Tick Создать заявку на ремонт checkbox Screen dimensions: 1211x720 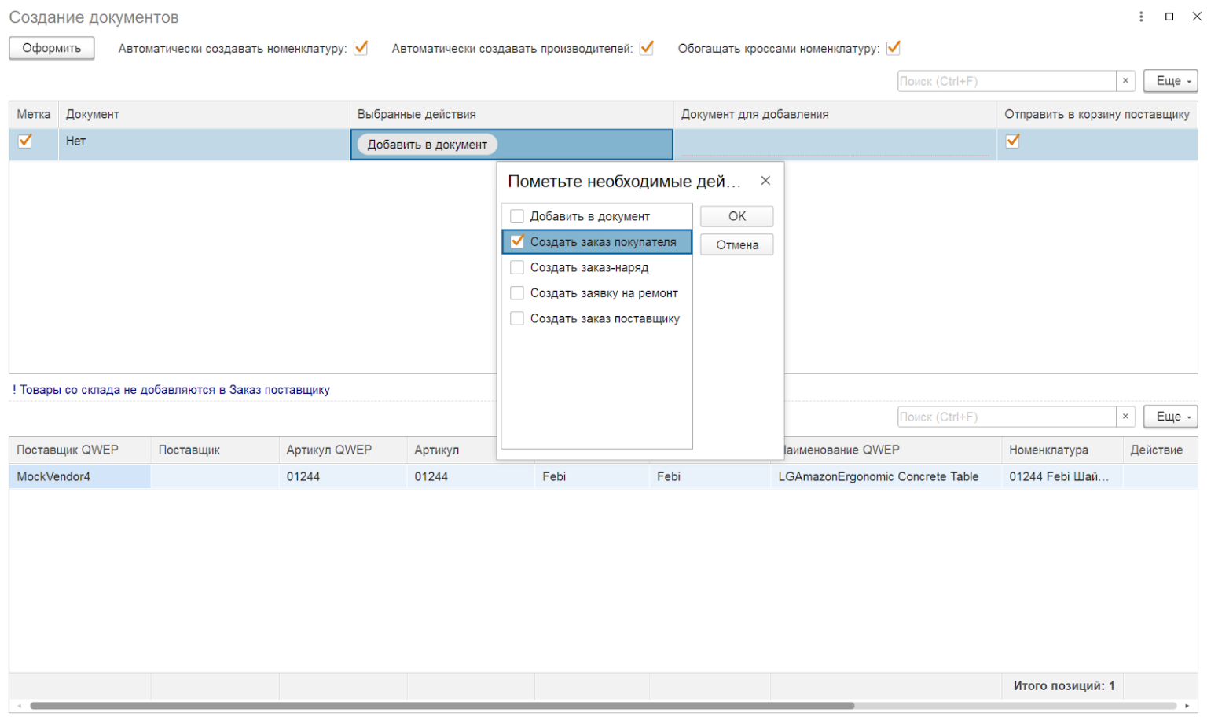pyautogui.click(x=517, y=293)
